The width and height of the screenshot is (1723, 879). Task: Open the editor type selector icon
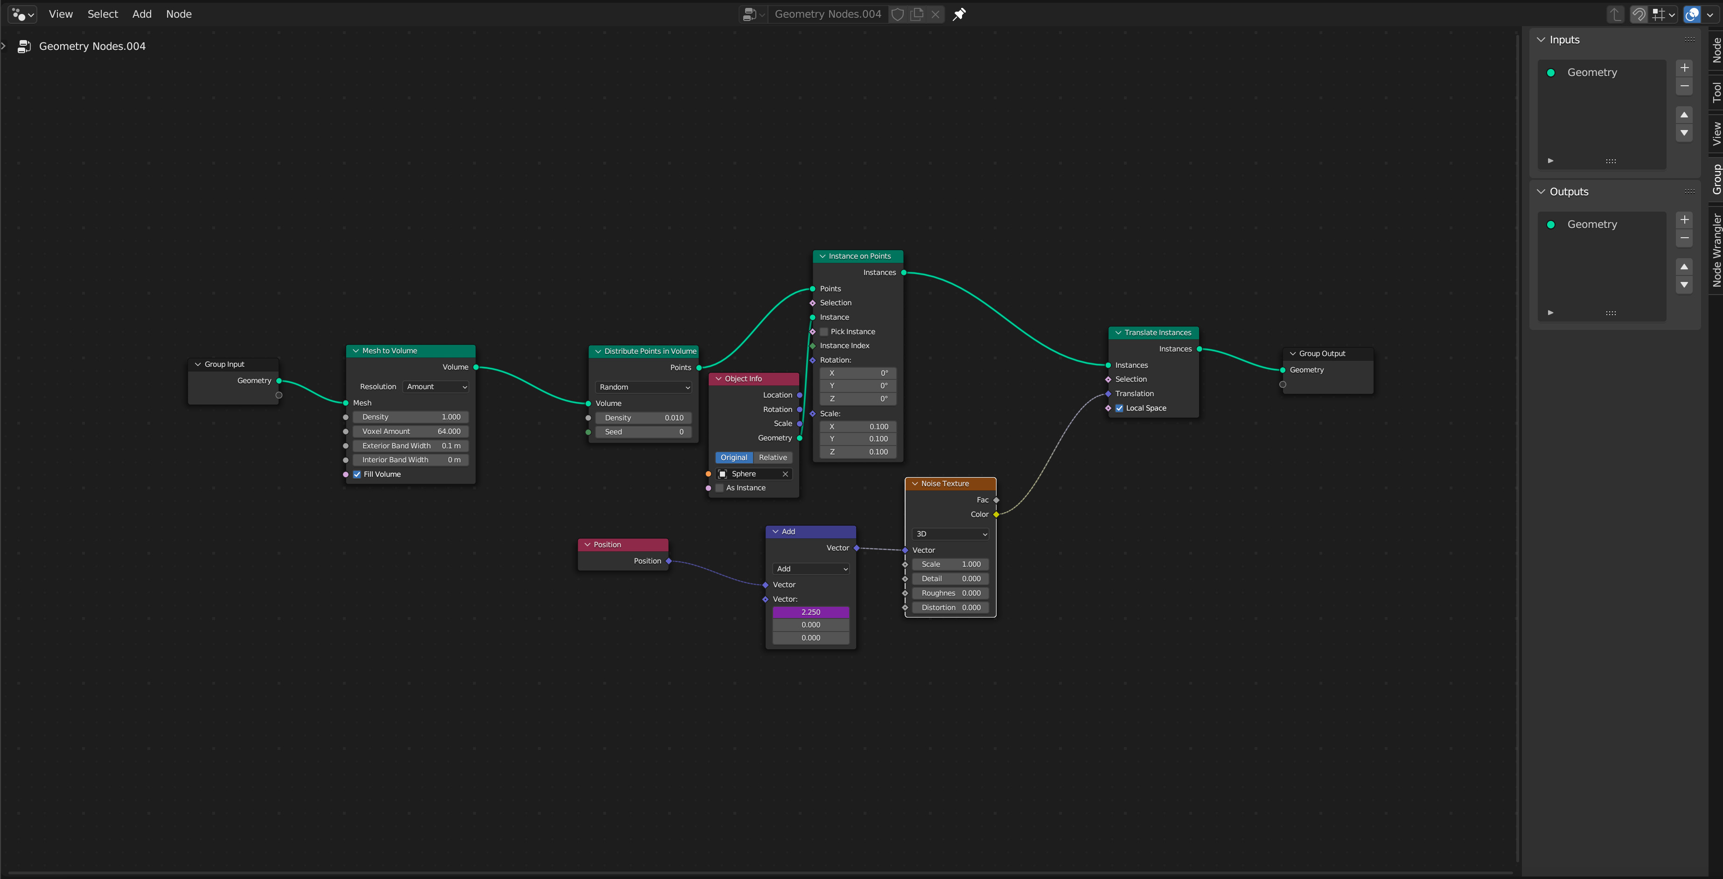23,14
